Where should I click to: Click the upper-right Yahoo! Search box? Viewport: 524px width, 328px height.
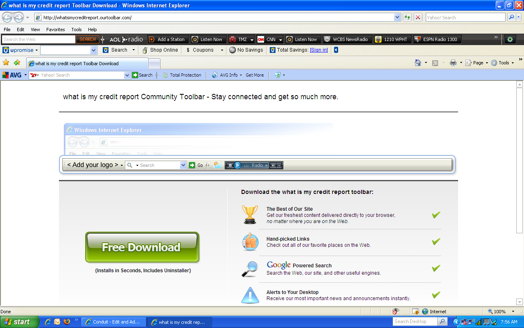pos(465,18)
